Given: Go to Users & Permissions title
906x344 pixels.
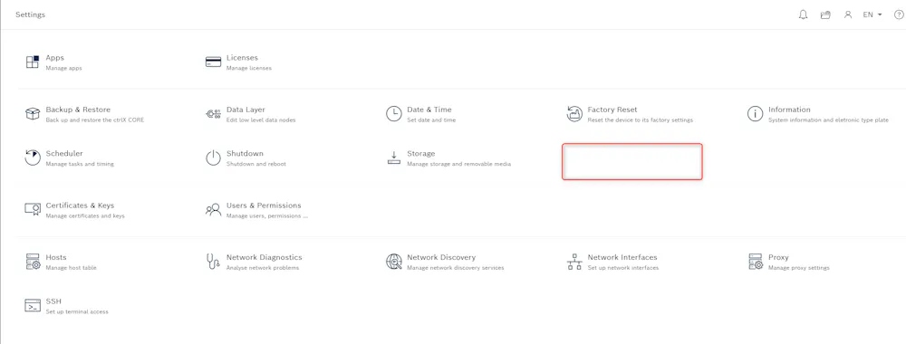Looking at the screenshot, I should click(264, 205).
